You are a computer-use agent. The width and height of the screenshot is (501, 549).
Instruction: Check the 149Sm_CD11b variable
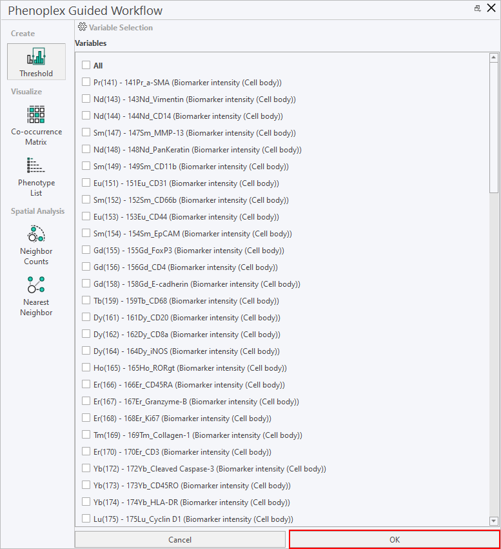pos(86,166)
